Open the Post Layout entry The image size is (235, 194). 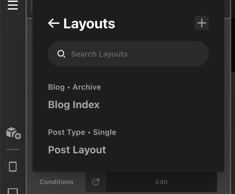(x=77, y=150)
